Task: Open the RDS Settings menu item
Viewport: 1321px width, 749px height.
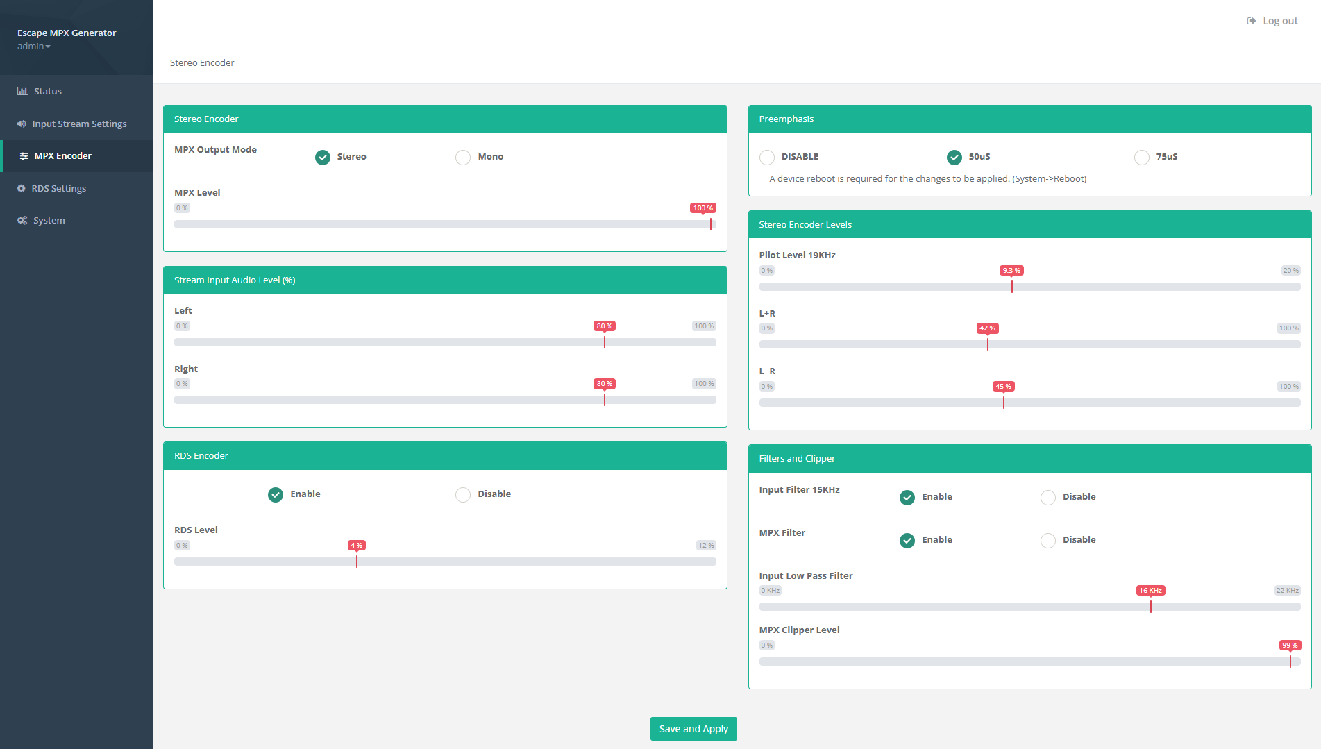Action: [x=59, y=188]
